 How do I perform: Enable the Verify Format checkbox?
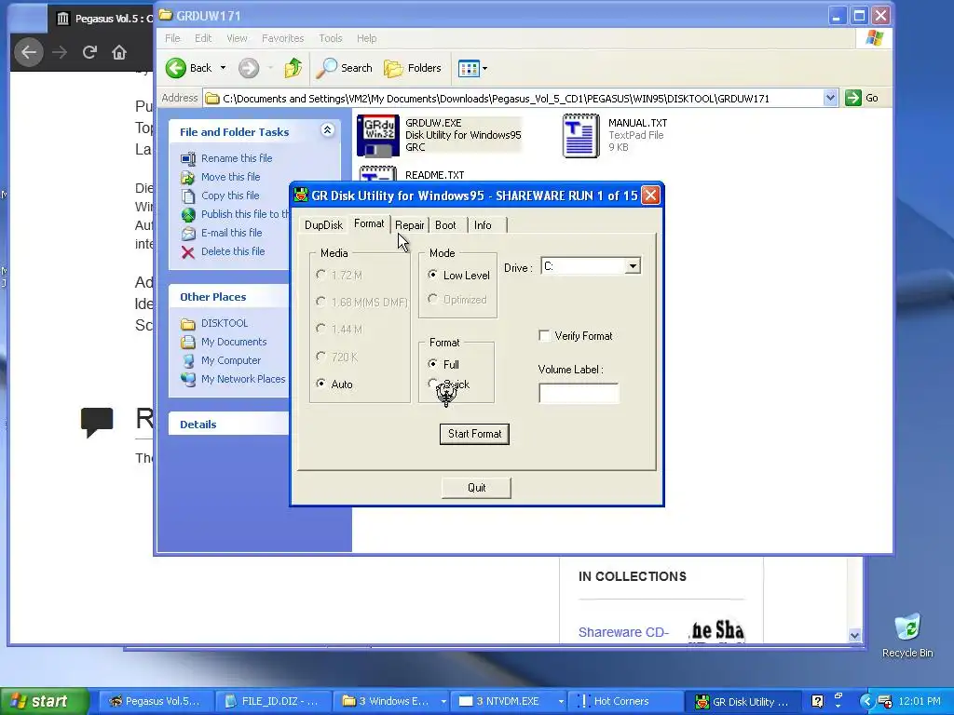pyautogui.click(x=544, y=335)
